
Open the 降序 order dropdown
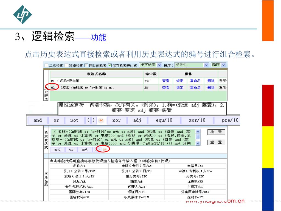pyautogui.click(x=218, y=65)
